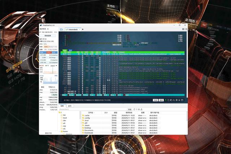Go up to parent directory icon
The image size is (231, 154).
point(137,109)
